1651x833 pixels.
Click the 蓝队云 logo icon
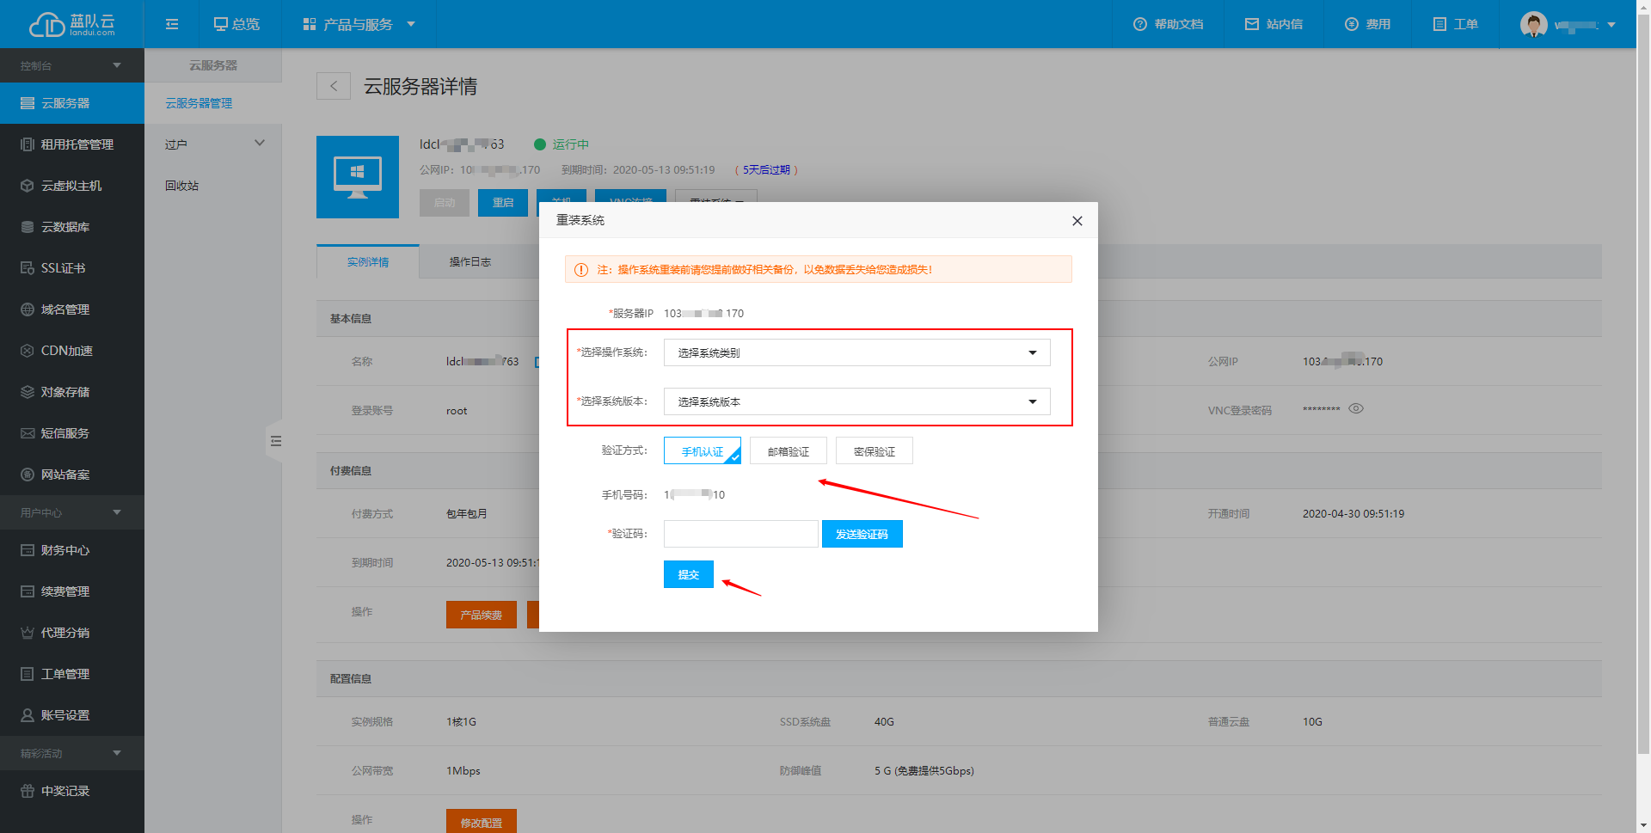(x=47, y=24)
